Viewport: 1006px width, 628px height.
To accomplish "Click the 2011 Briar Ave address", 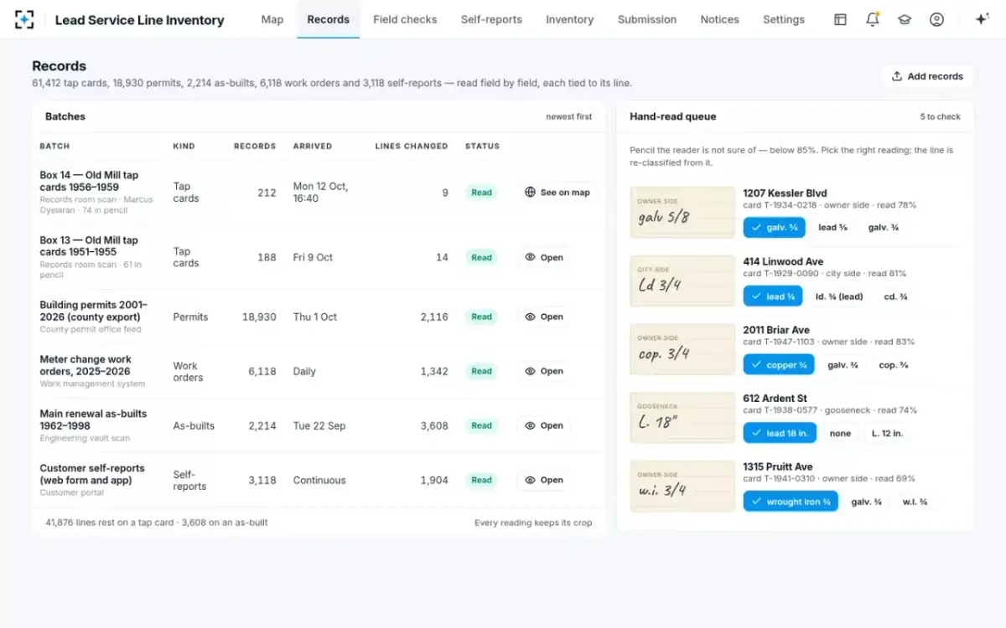I will [776, 331].
